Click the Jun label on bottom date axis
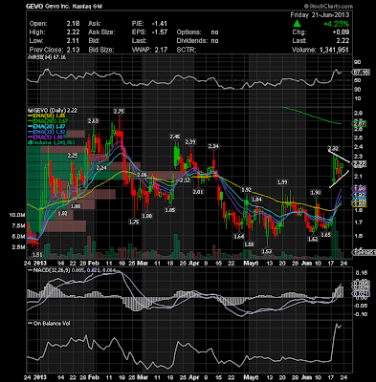 pyautogui.click(x=306, y=378)
